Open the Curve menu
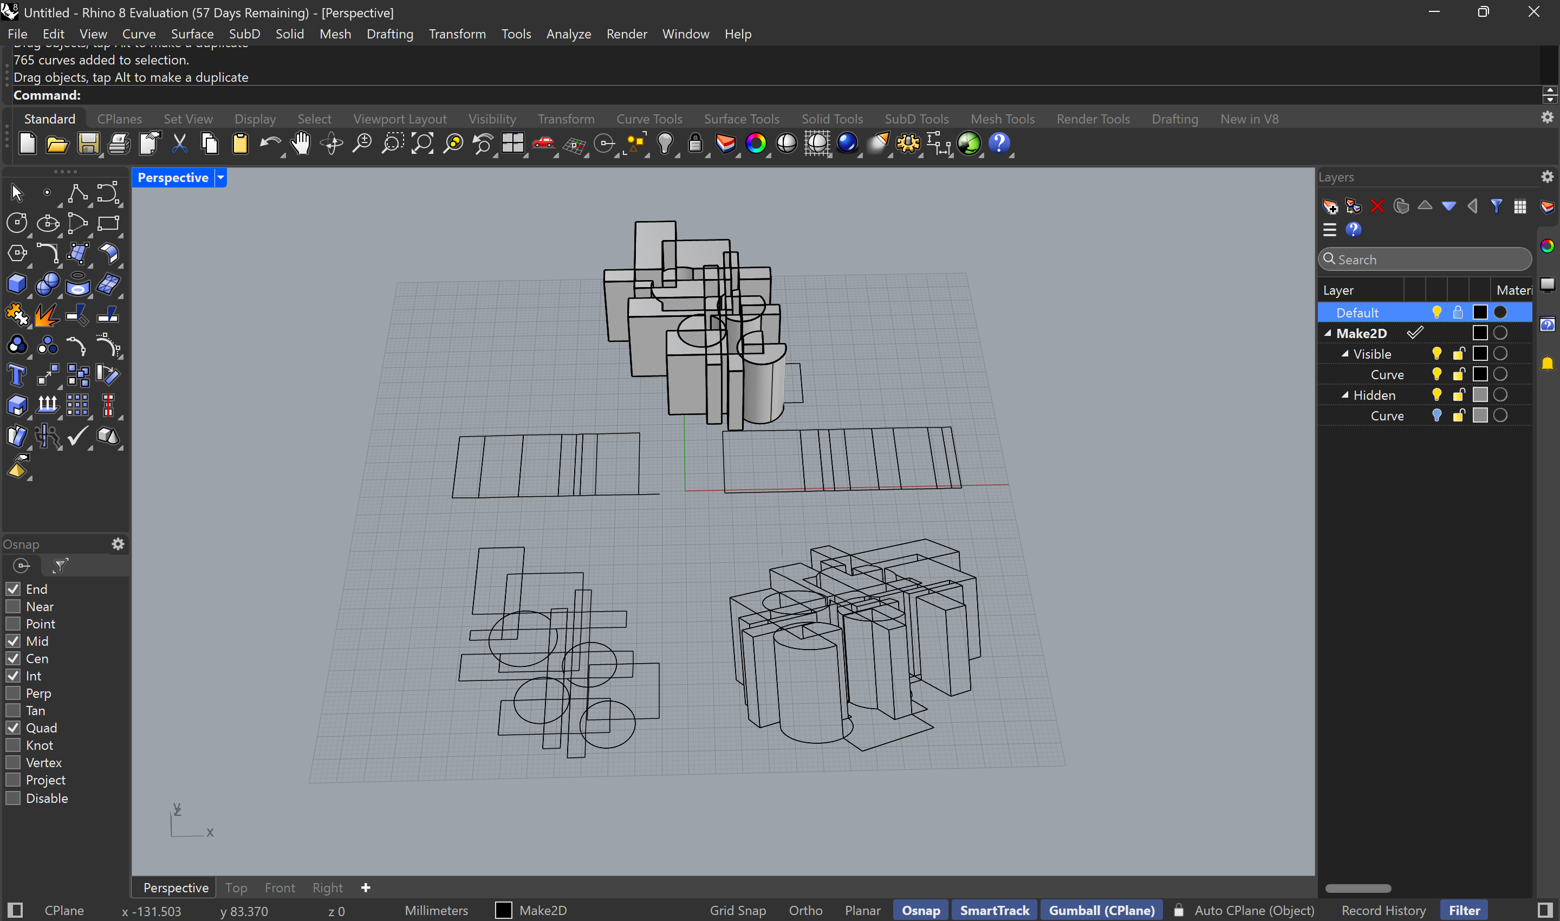The height and width of the screenshot is (921, 1560). point(139,34)
